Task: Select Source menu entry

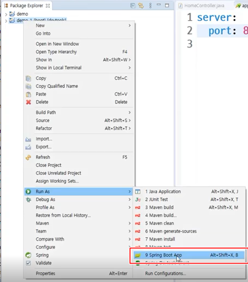Action: coord(79,120)
